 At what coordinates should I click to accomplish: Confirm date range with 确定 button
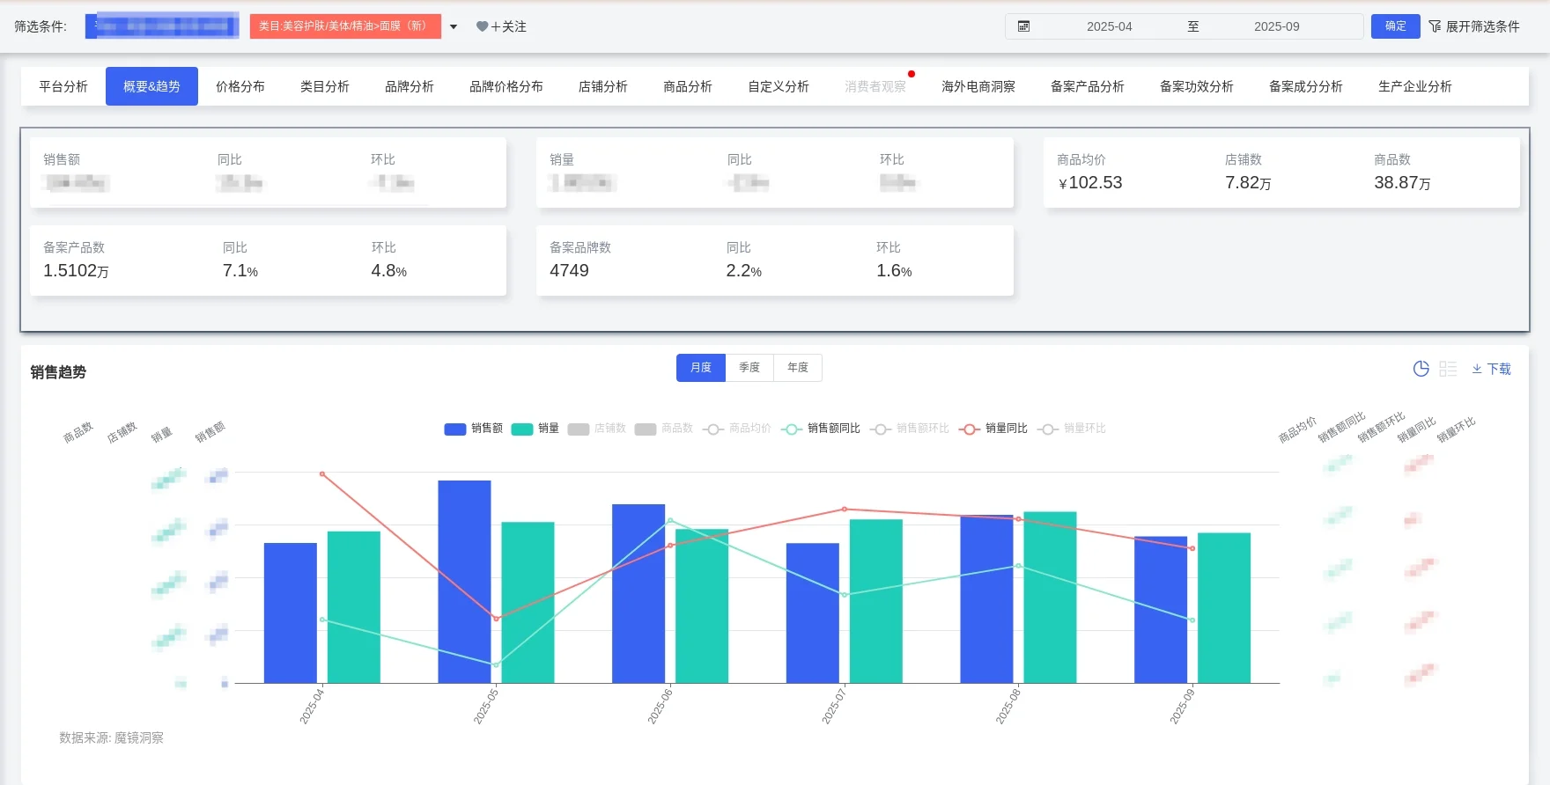tap(1396, 26)
